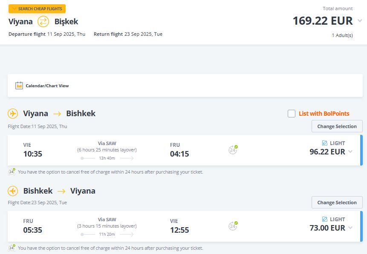This screenshot has width=367, height=254.
Task: Click the returning airplane icon beside Bishkek
Action: click(13, 191)
